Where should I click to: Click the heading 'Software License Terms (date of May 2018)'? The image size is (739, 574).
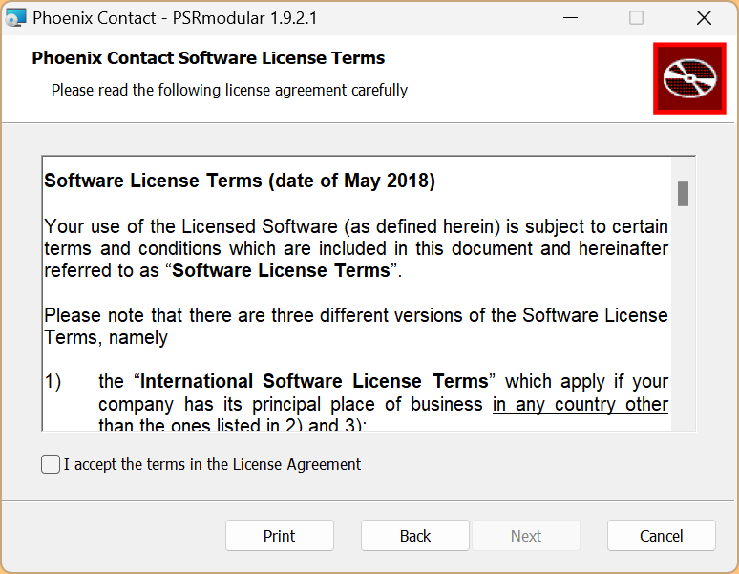(x=240, y=181)
